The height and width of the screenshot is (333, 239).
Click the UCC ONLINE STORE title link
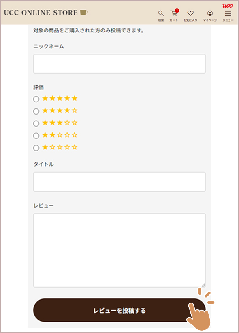tap(41, 13)
